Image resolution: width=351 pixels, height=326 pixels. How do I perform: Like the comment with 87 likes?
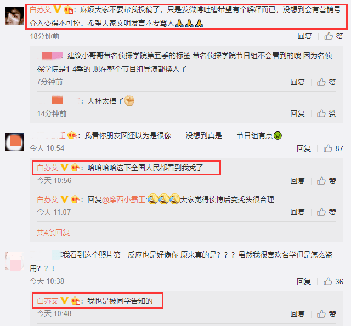tap(333, 148)
